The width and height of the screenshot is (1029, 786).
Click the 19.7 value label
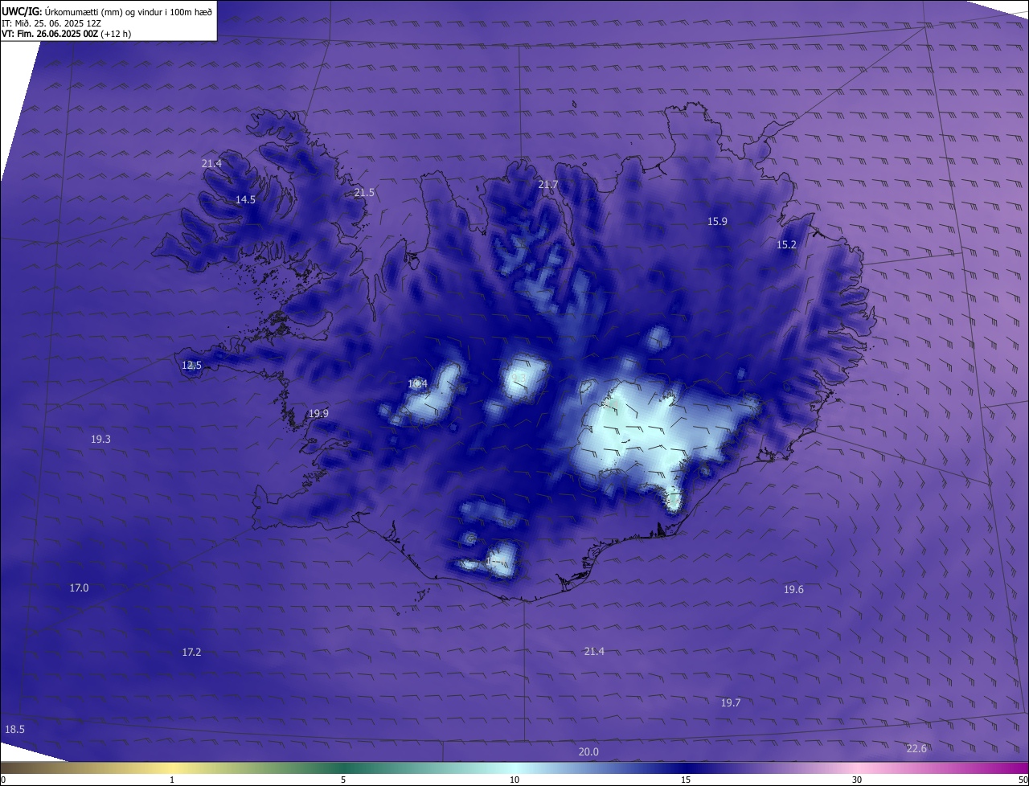[x=730, y=702]
